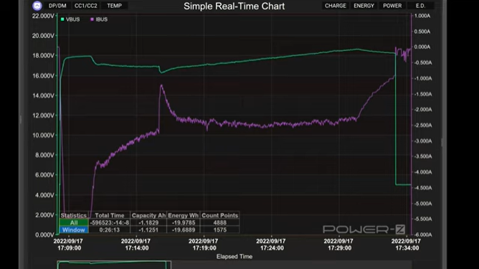Screen dimensions: 479x269
Task: Click the 17:34:00 time axis label
Action: tap(407, 248)
